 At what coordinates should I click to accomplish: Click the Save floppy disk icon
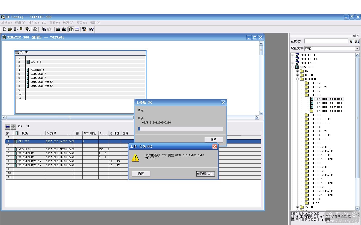pos(21,29)
